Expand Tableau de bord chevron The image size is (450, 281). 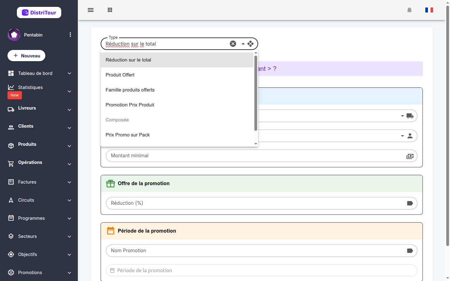69,73
